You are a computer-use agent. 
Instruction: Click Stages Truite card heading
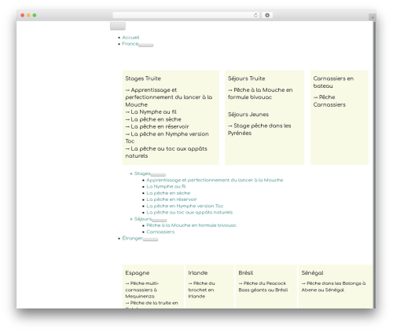pyautogui.click(x=143, y=78)
